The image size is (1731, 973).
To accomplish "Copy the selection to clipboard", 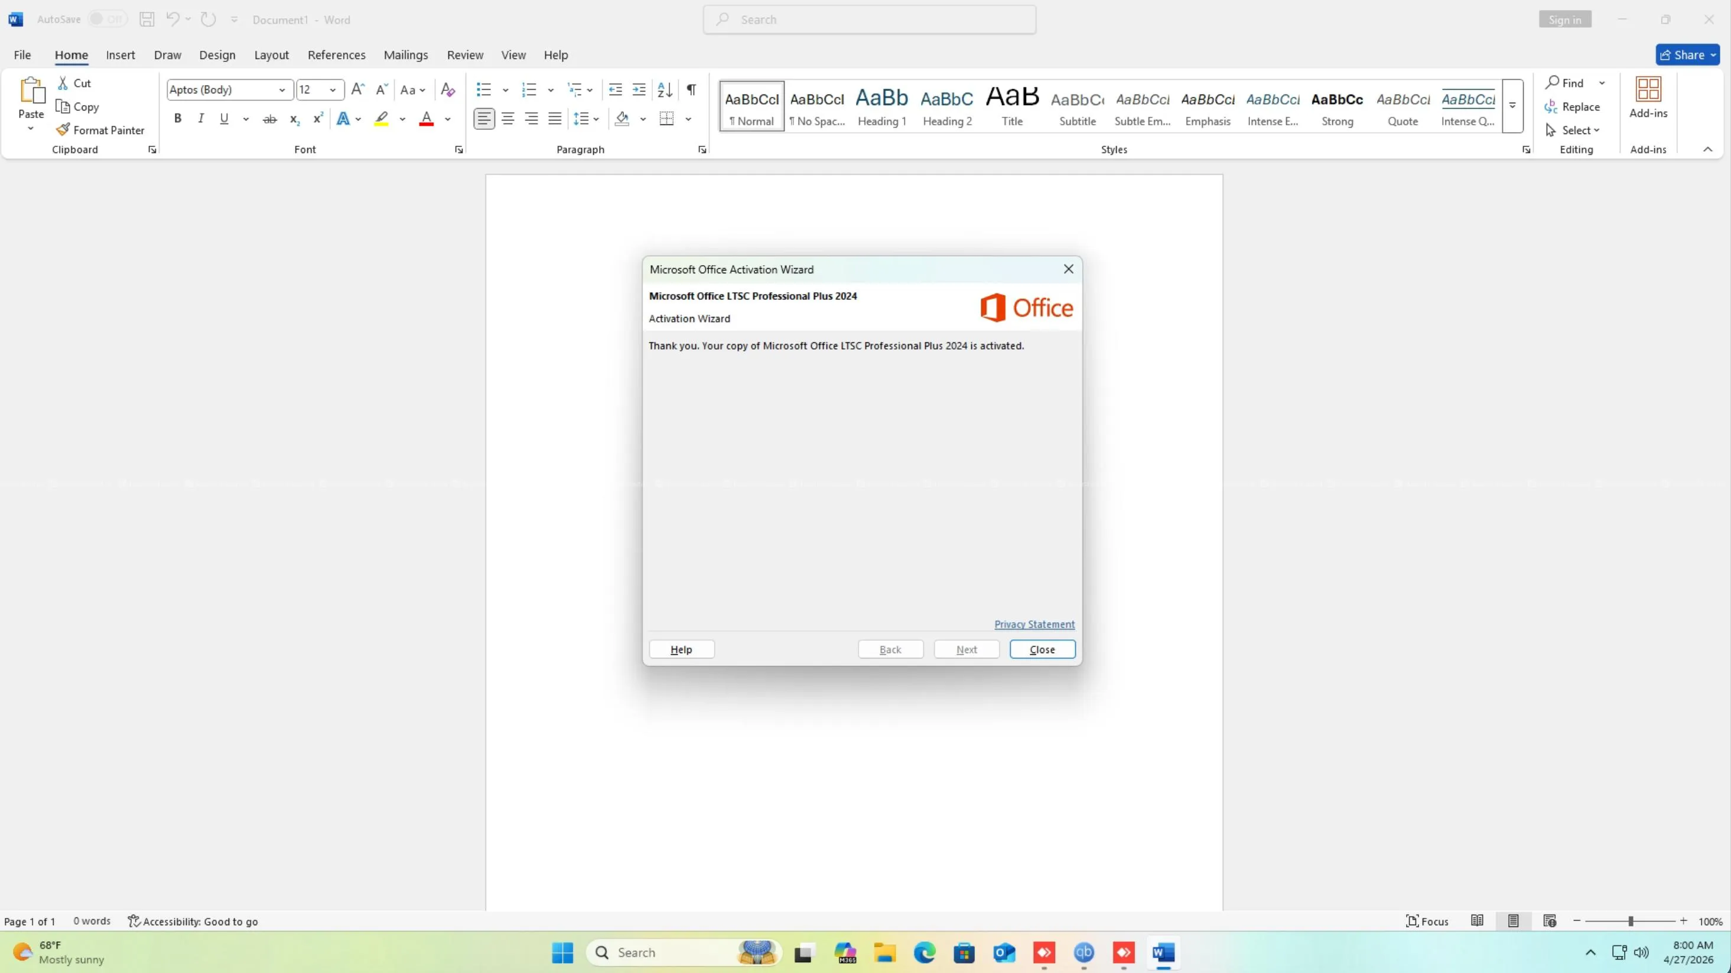I will pyautogui.click(x=77, y=107).
